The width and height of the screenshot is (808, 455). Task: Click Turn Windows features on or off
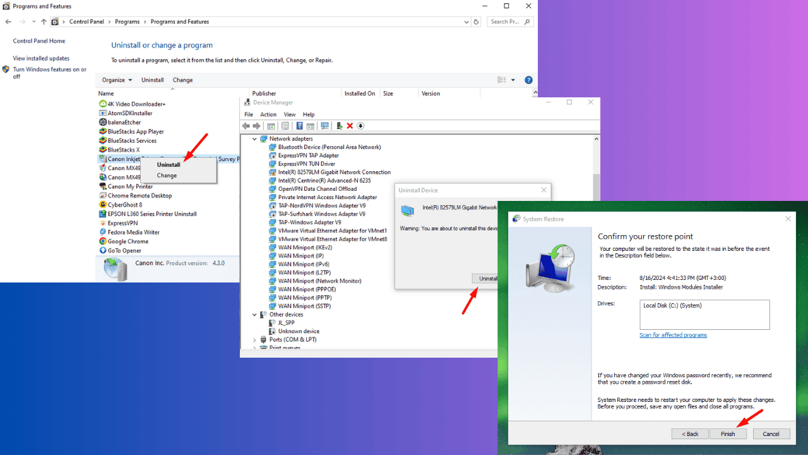tap(50, 73)
